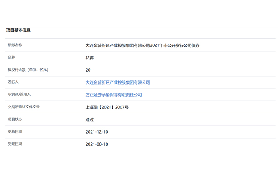Open the 大连金普新区产业控股集团有限公司 issuer link
Viewport: 280px width, 175px height.
(x=117, y=82)
